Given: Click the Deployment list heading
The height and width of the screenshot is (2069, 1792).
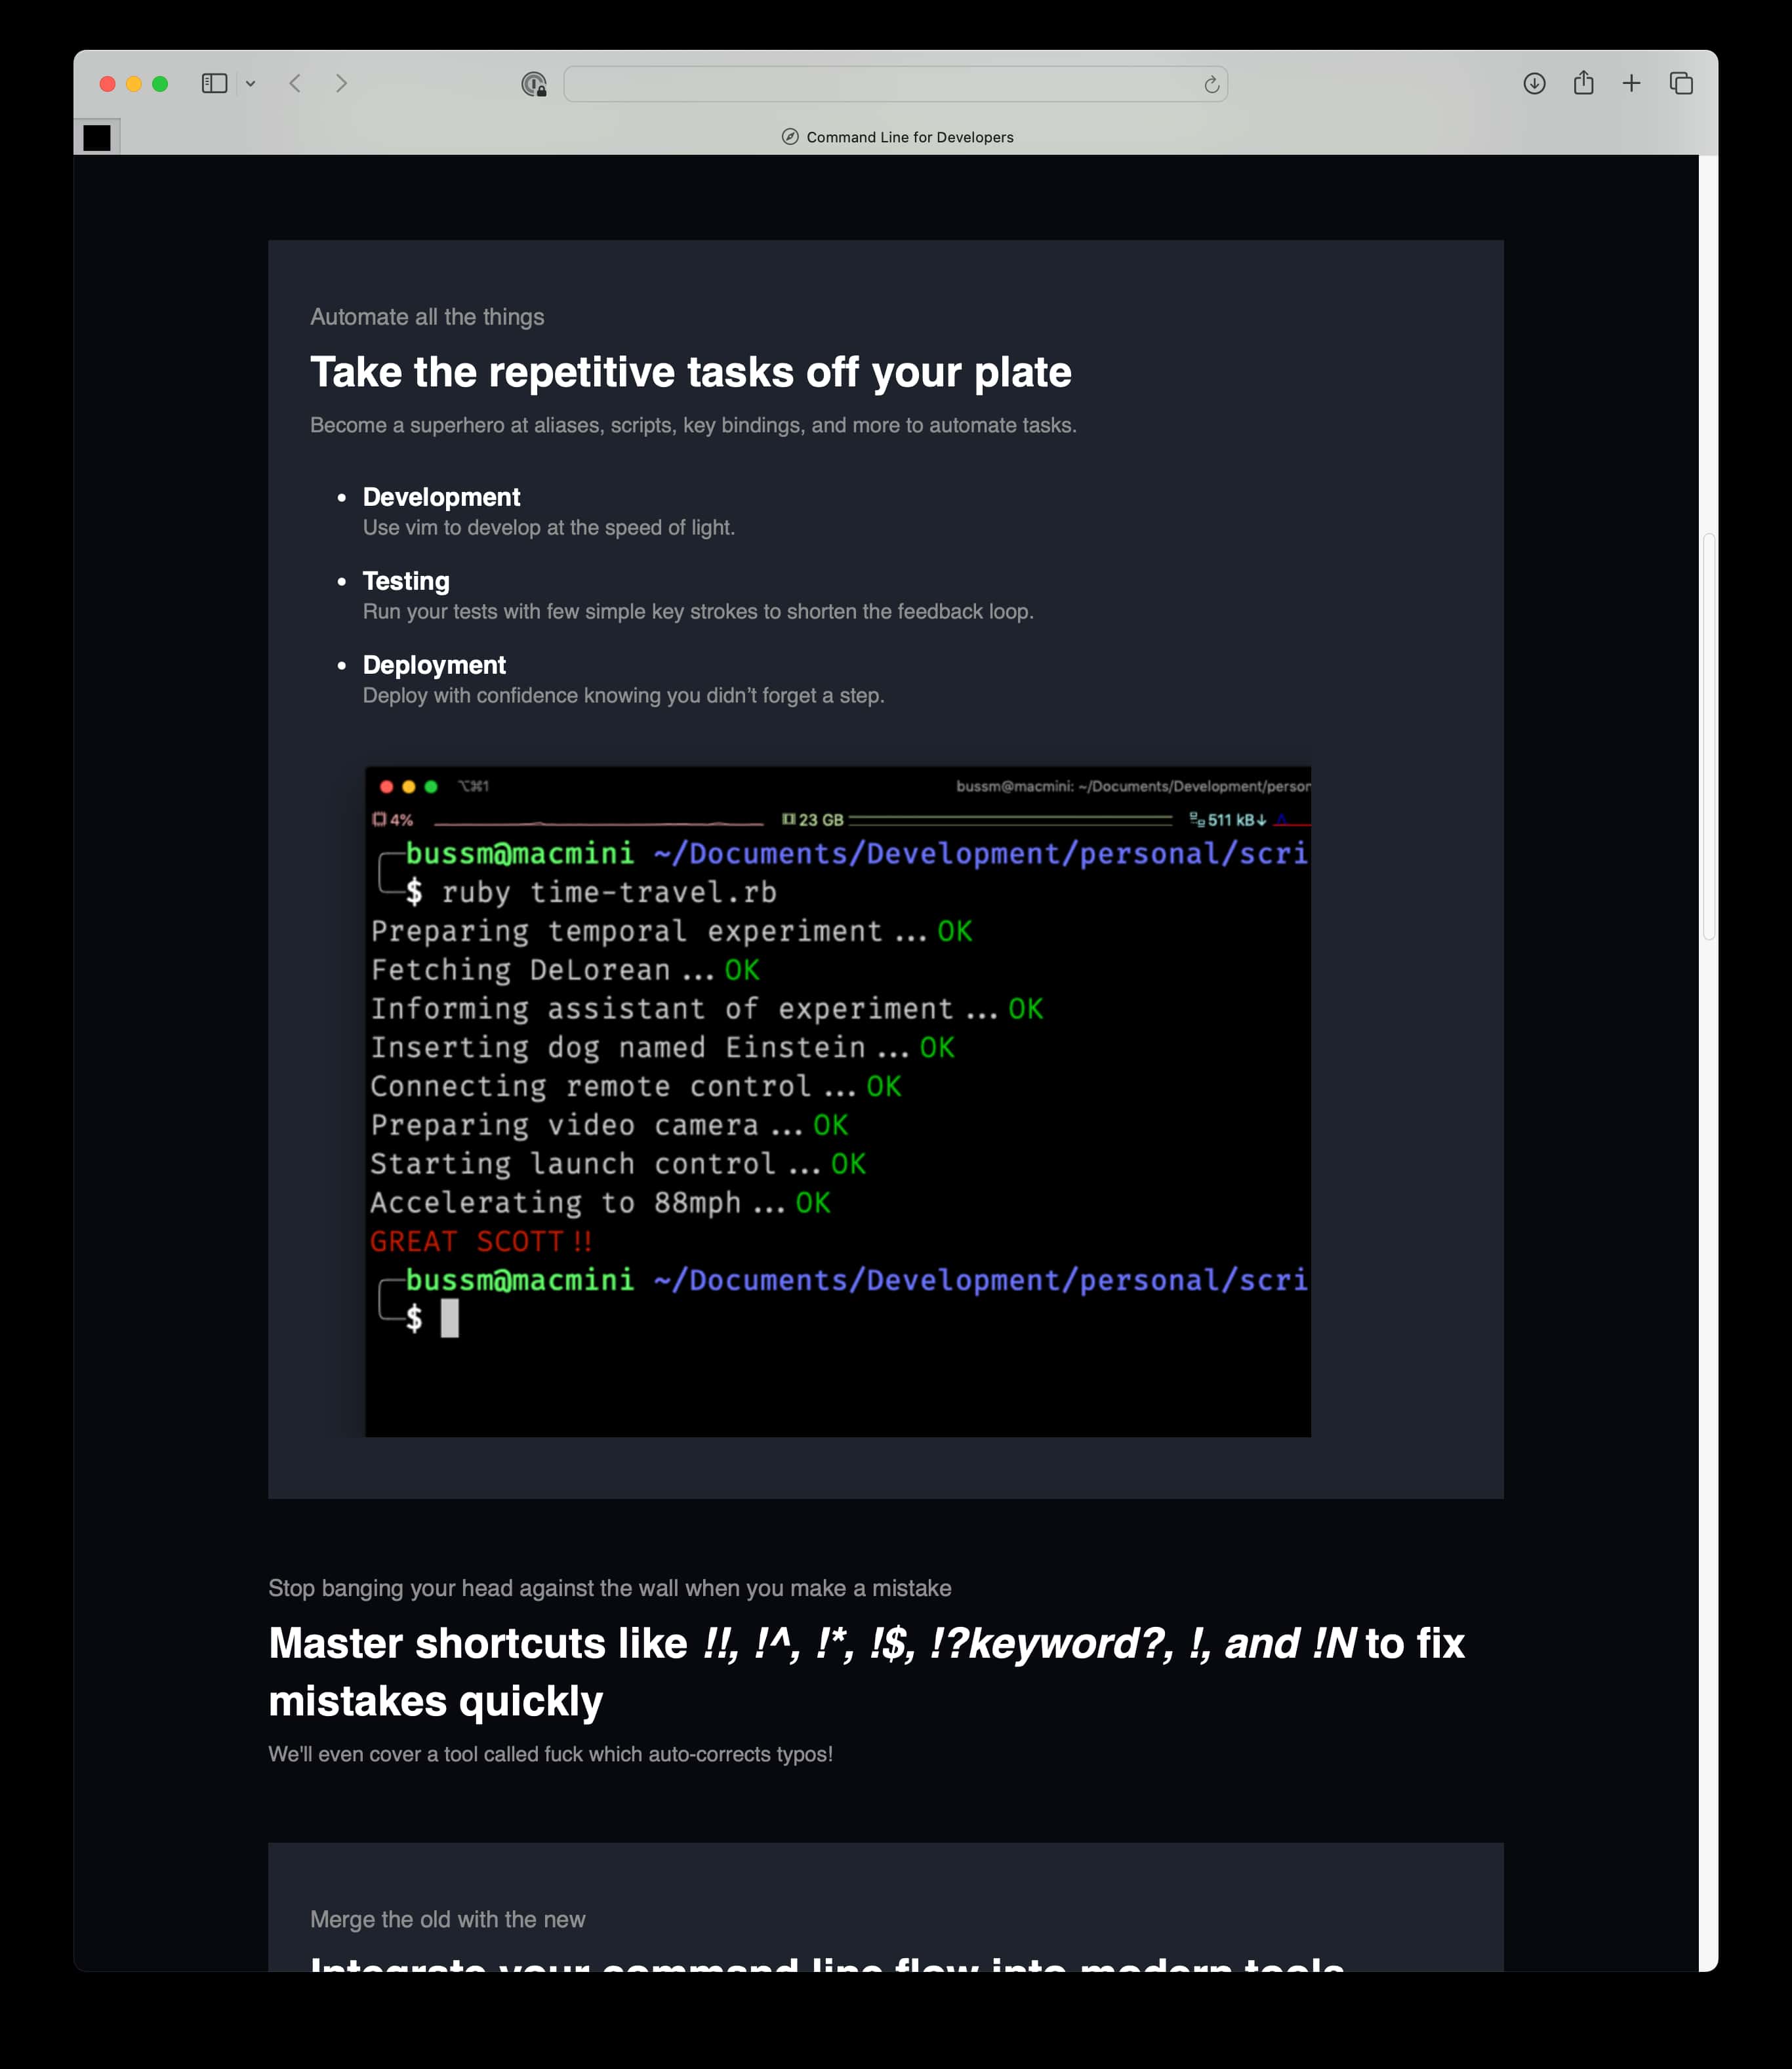Looking at the screenshot, I should click(434, 665).
